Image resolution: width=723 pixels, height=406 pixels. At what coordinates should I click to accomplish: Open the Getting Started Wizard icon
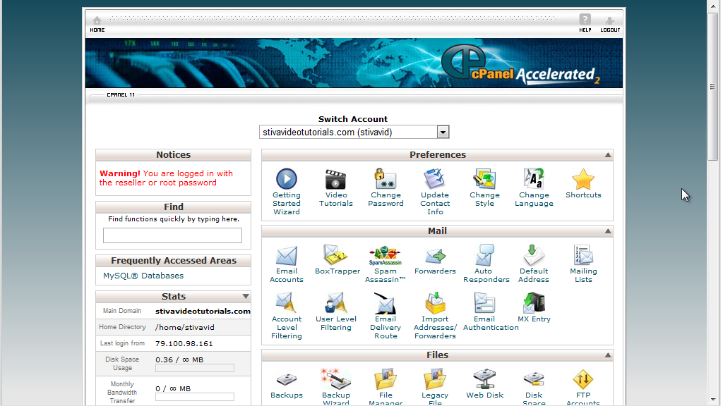pyautogui.click(x=287, y=178)
